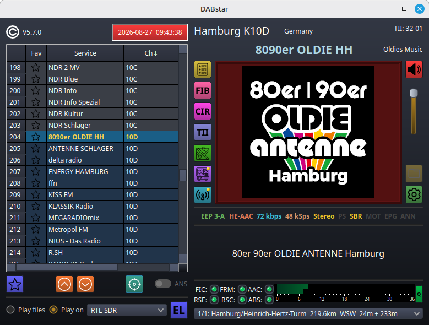Star the 8090er OLDIE HH service

[x=36, y=137]
